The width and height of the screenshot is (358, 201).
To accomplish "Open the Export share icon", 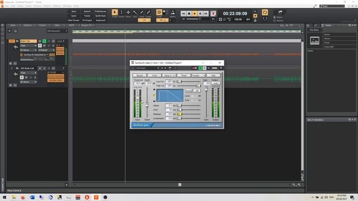I will point(280,12).
